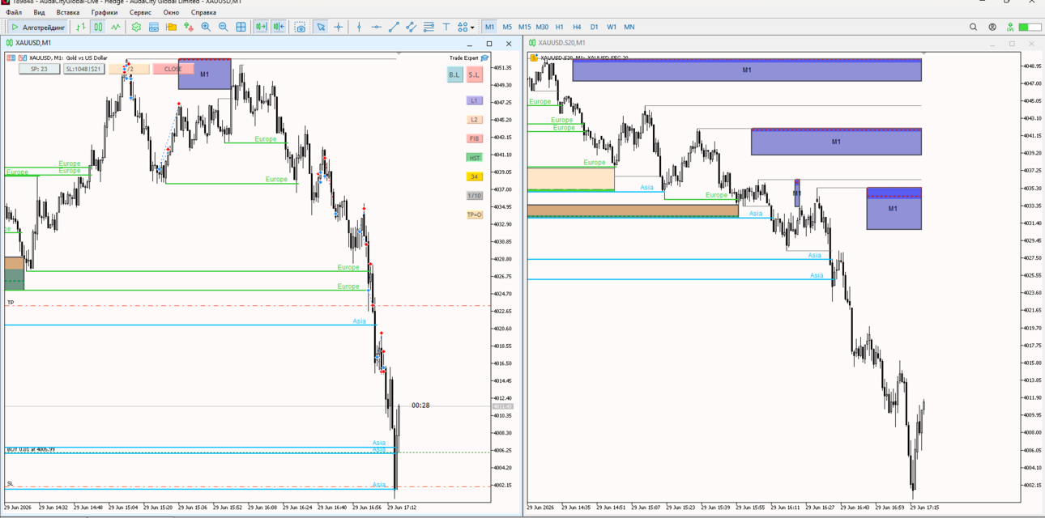
Task: Click the purple L1 button
Action: click(475, 100)
